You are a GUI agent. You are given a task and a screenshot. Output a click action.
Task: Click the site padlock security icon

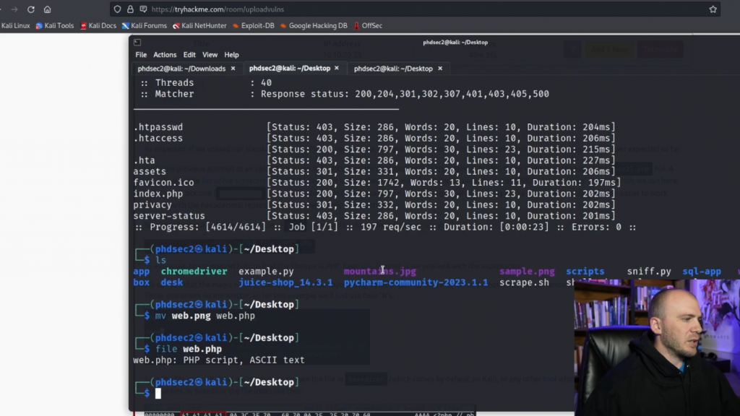[130, 9]
